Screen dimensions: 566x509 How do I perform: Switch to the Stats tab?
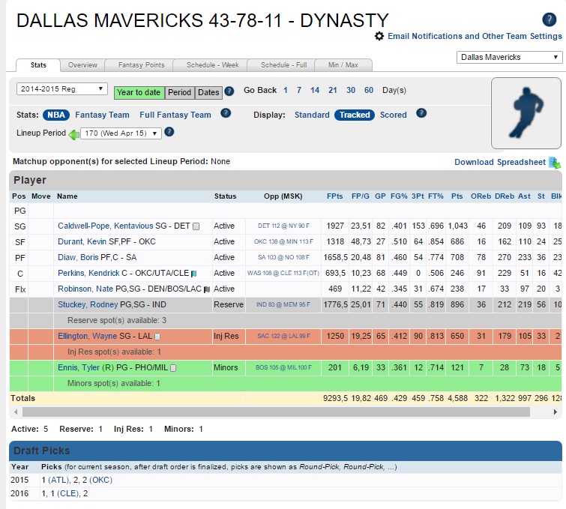coord(38,65)
